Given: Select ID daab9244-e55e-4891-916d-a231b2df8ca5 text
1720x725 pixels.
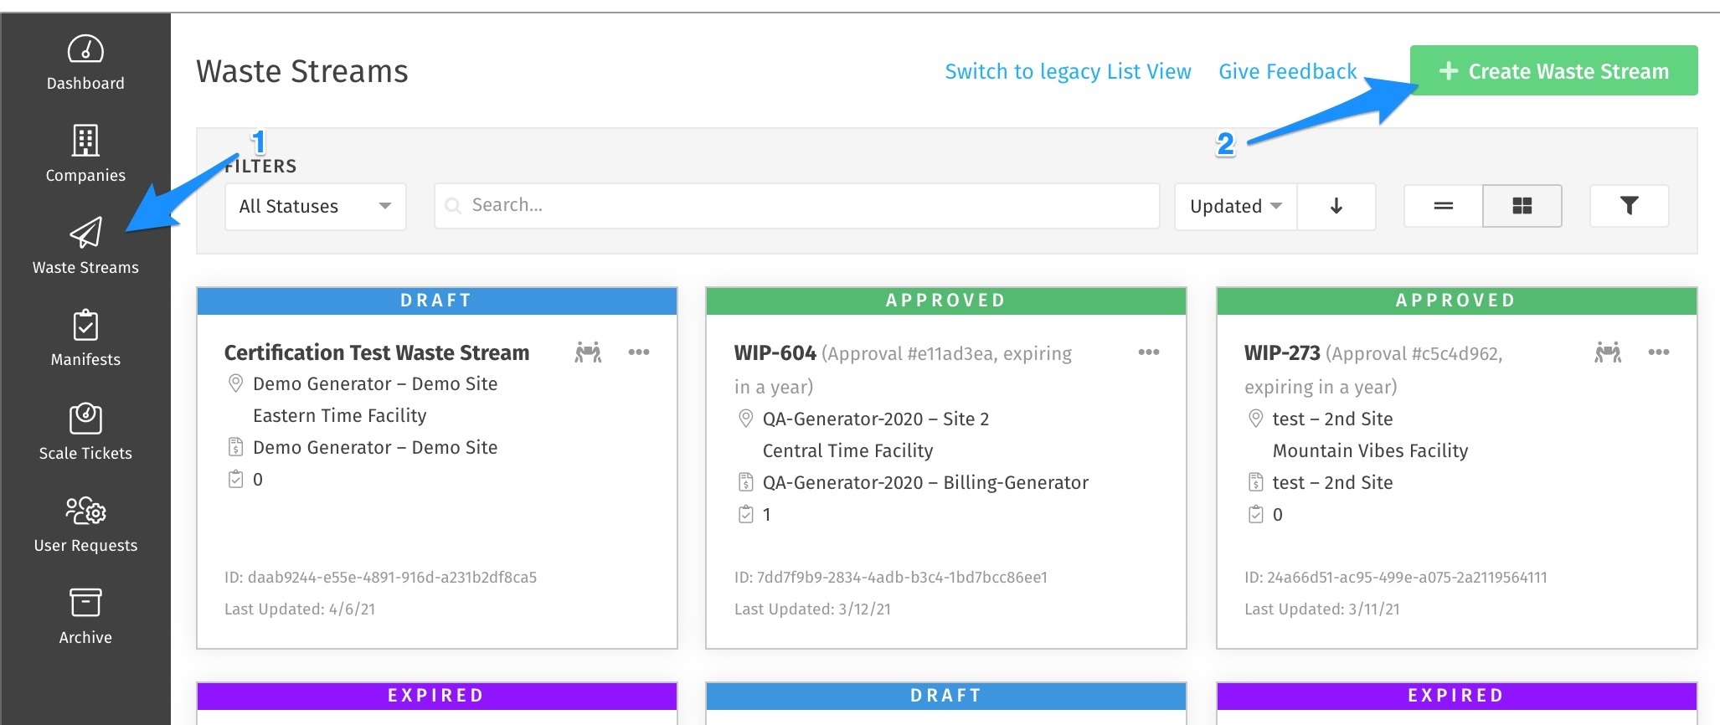Looking at the screenshot, I should (x=380, y=577).
